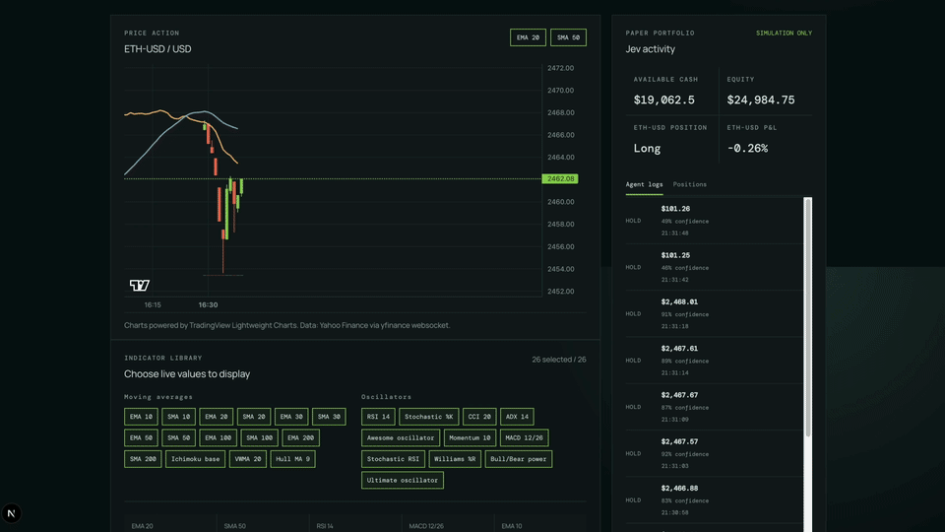945x532 pixels.
Task: Toggle Momentum 10 oscillator
Action: (471, 437)
